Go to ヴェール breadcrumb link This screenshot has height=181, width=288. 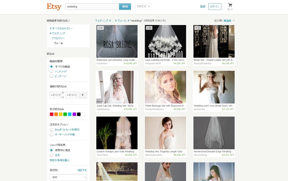[x=122, y=21]
